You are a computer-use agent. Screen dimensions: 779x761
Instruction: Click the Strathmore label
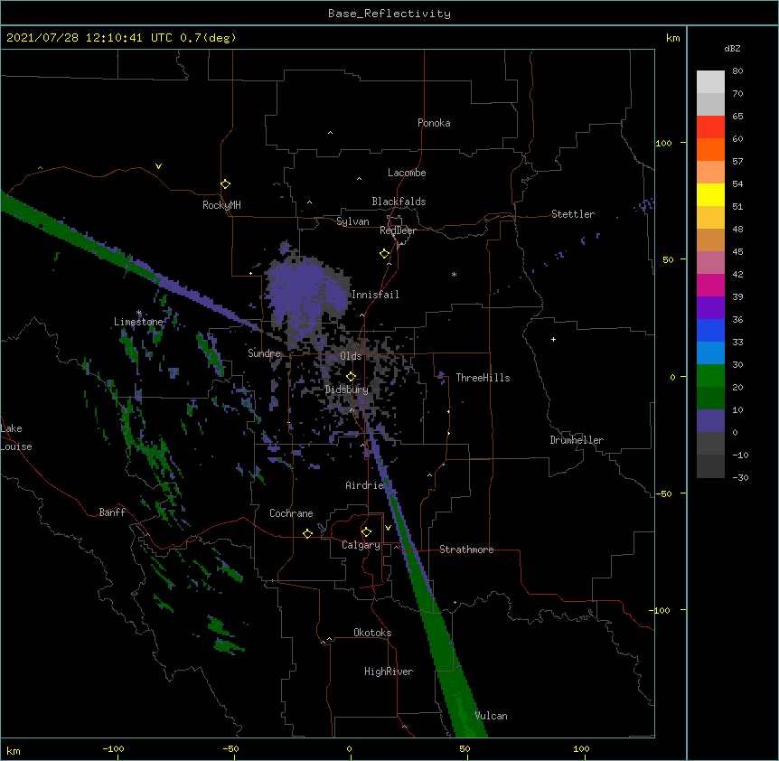click(466, 550)
